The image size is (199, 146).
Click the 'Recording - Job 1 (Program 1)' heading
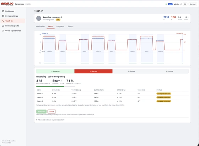pyautogui.click(x=50, y=77)
